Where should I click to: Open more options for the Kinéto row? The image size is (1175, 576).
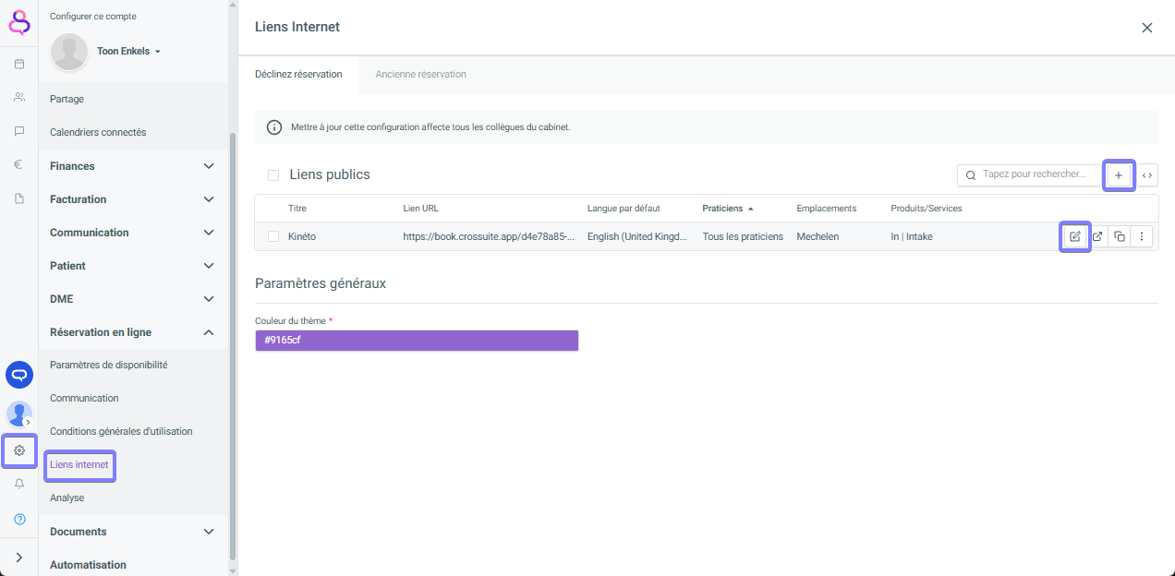[x=1142, y=236]
